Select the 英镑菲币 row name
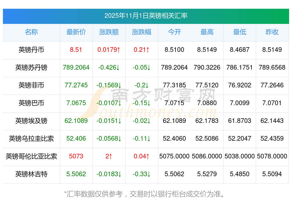 click(31, 85)
